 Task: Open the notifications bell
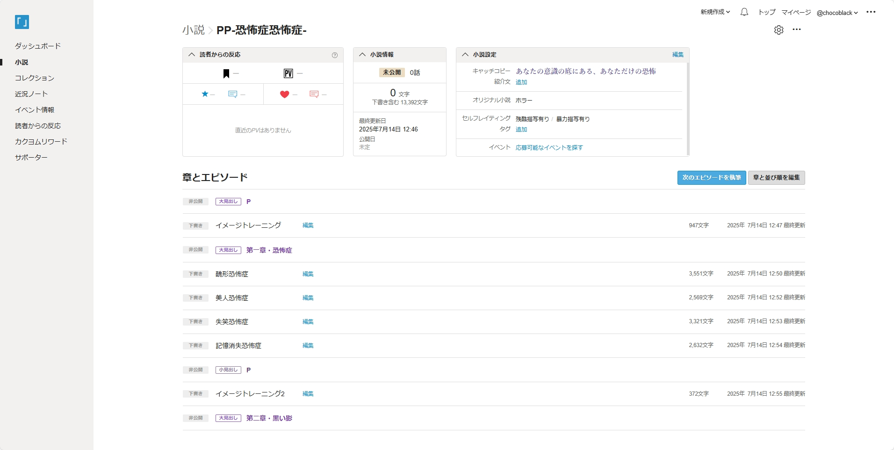click(x=744, y=12)
